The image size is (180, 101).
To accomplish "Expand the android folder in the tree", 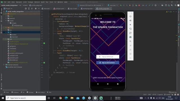I will point(6,18).
